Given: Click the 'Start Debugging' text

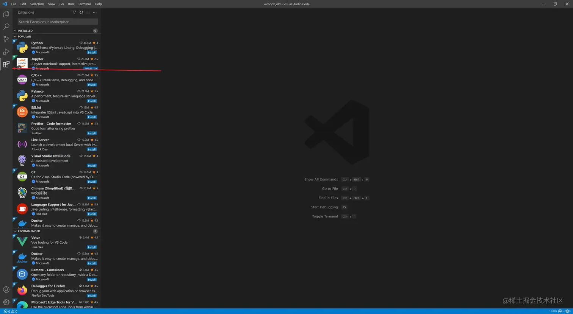Looking at the screenshot, I should 324,207.
